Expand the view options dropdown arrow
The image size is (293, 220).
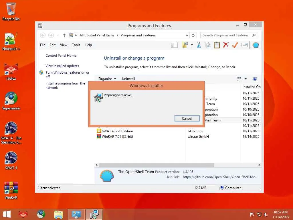[246, 79]
